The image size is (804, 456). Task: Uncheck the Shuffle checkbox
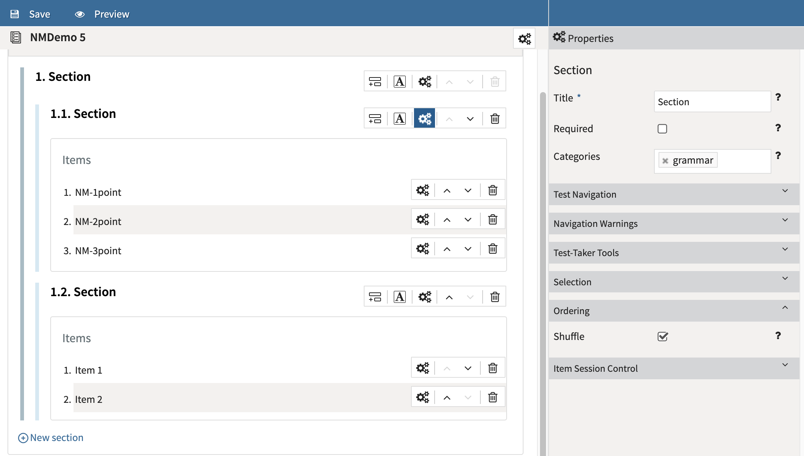(x=663, y=337)
